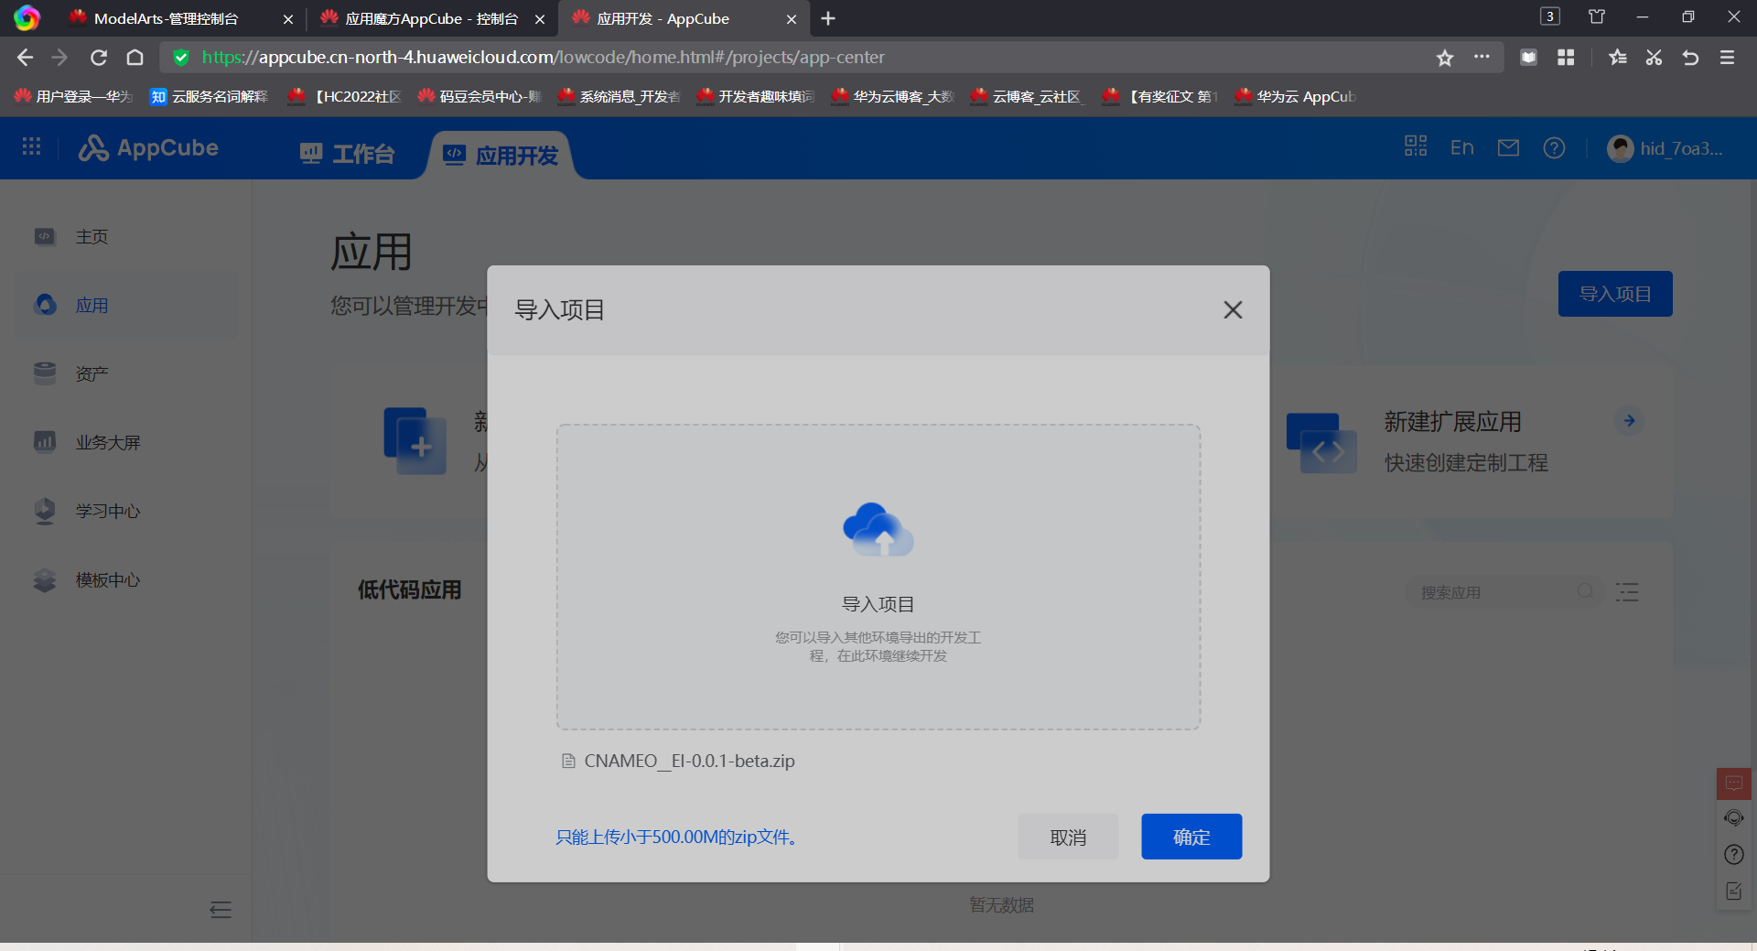The height and width of the screenshot is (951, 1757).
Task: Click the screenshot scissors icon
Action: click(x=1654, y=58)
